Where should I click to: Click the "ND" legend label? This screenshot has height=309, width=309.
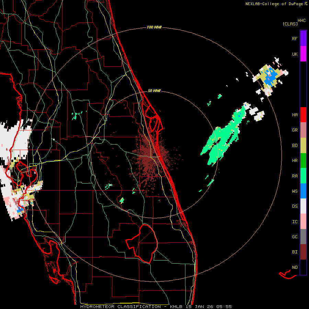295,267
